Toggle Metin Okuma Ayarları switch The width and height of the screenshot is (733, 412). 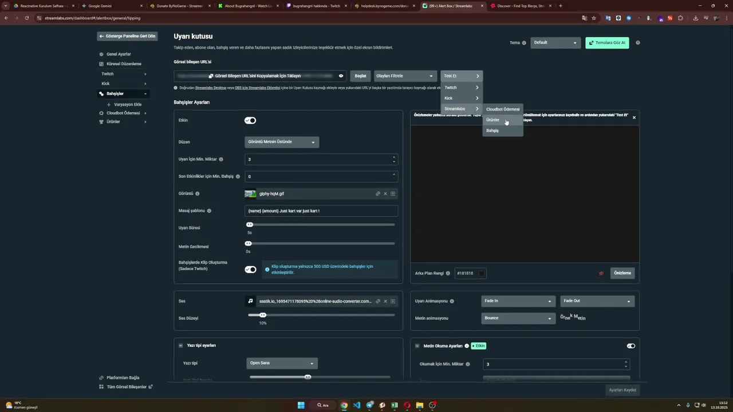[631, 346]
